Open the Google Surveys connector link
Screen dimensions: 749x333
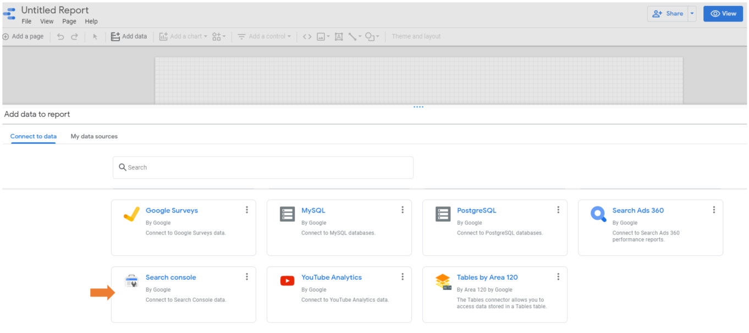click(172, 210)
